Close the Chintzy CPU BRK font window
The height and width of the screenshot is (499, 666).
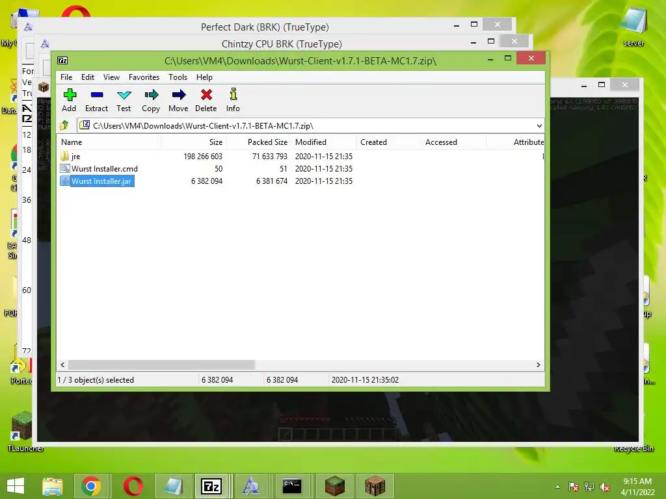click(x=514, y=41)
